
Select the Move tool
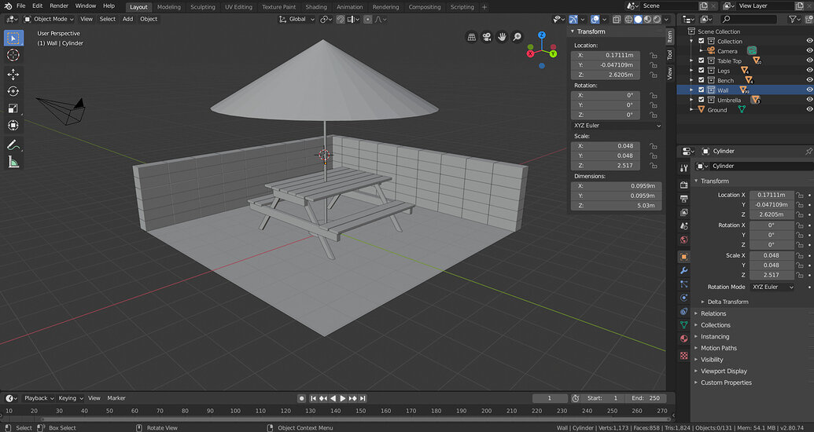(13, 74)
